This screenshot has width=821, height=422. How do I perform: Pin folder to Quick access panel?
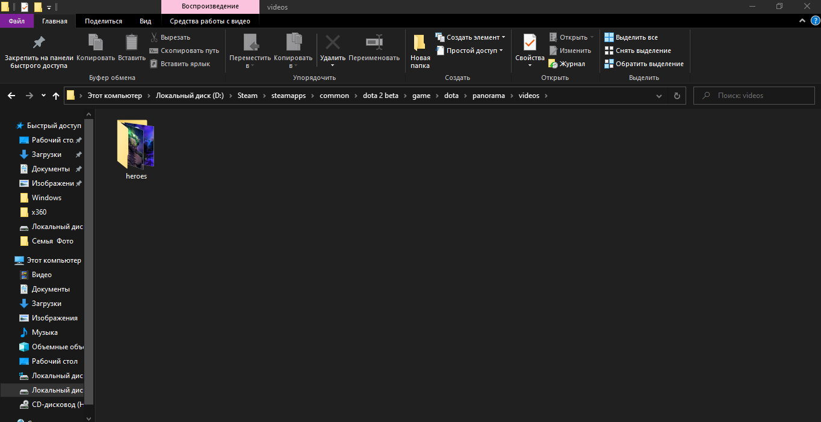pos(39,51)
